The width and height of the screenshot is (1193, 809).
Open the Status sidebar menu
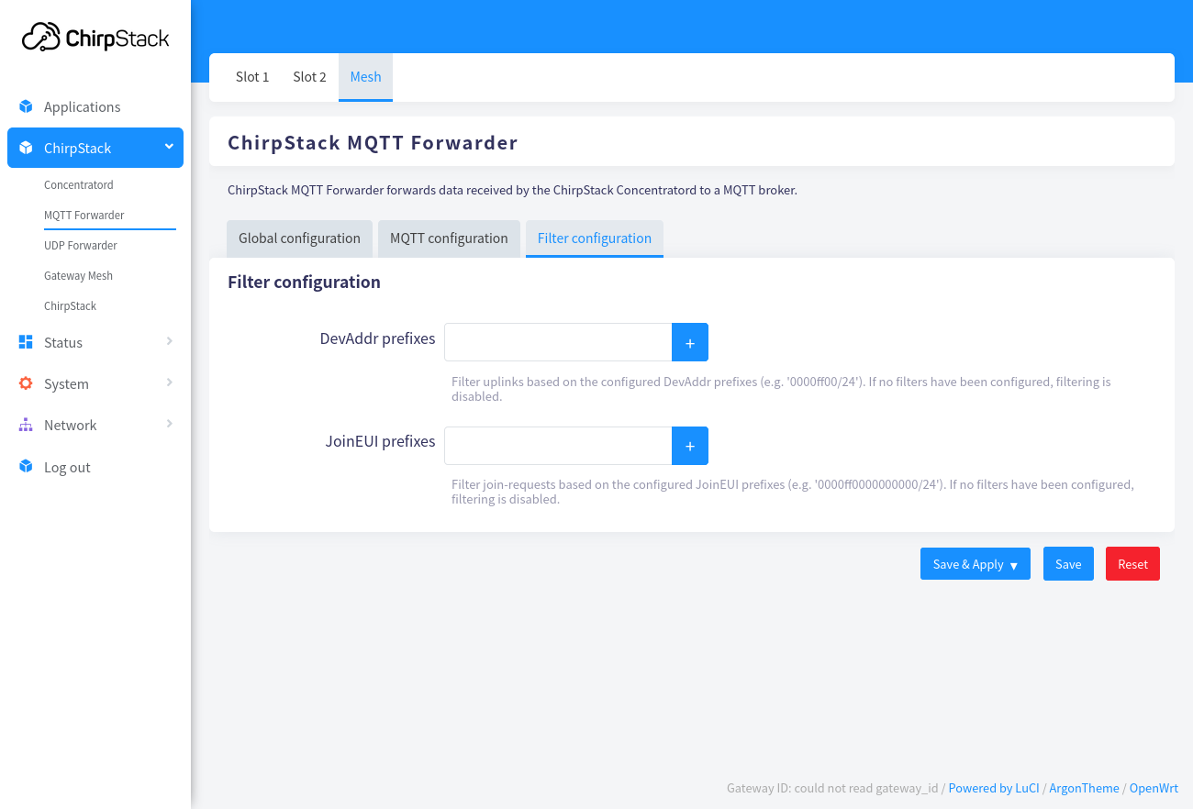coord(95,342)
